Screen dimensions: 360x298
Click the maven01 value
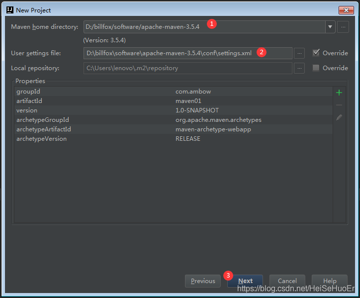(x=188, y=101)
